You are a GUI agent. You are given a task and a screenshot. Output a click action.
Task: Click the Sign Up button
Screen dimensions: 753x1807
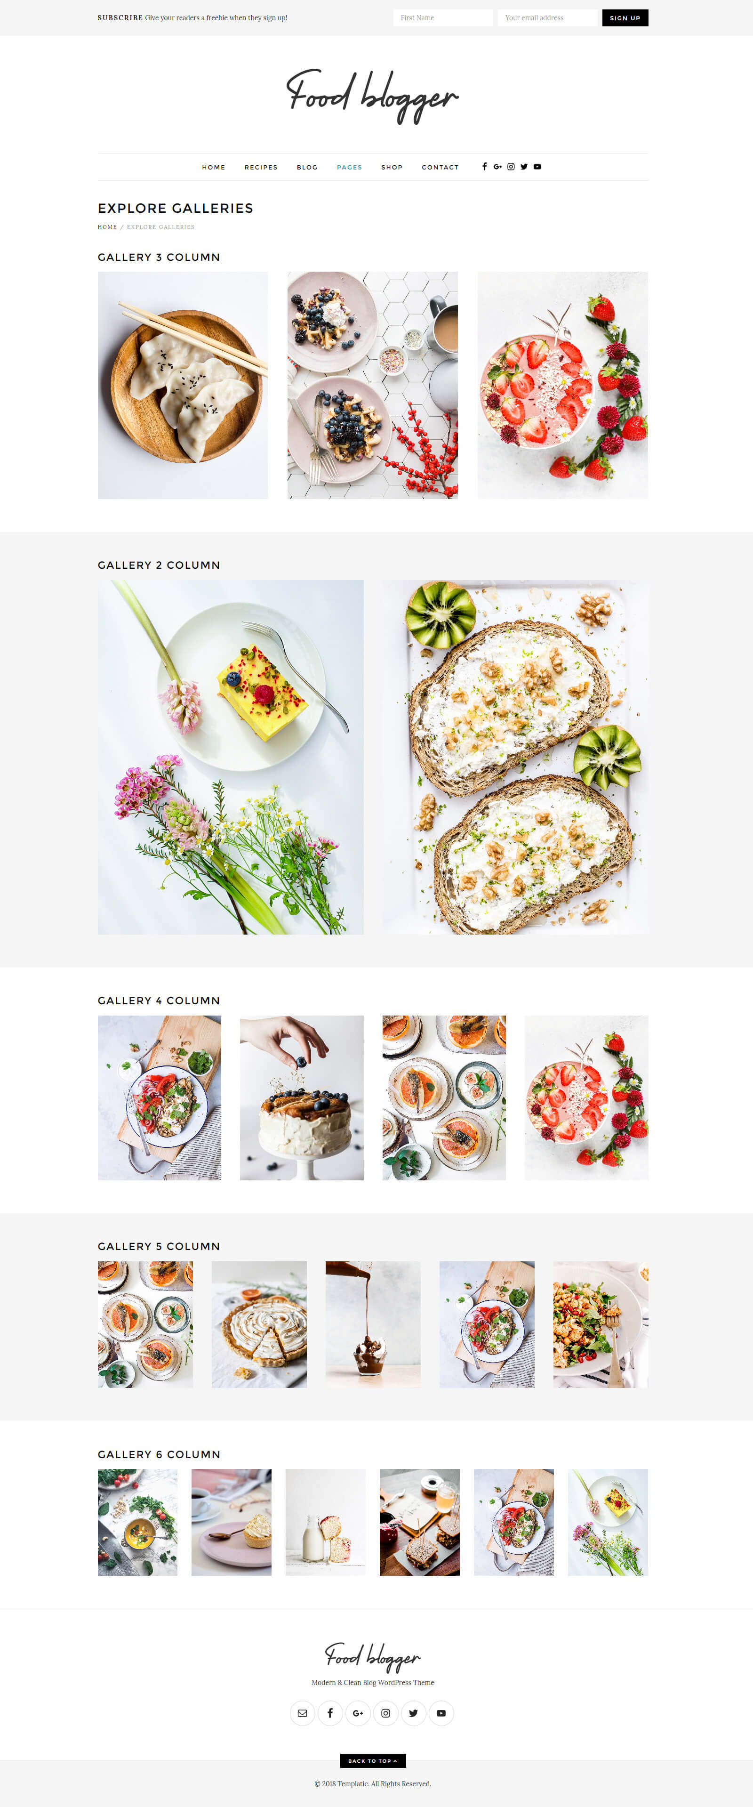tap(625, 17)
